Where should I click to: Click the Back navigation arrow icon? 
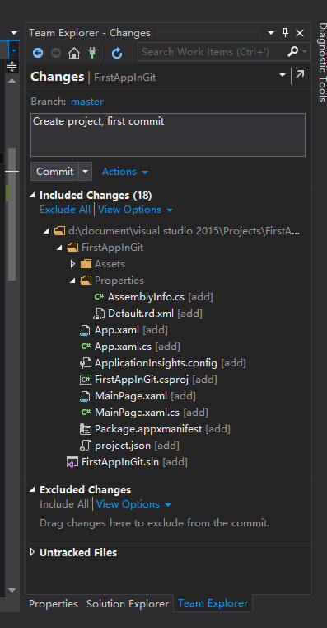click(x=38, y=53)
